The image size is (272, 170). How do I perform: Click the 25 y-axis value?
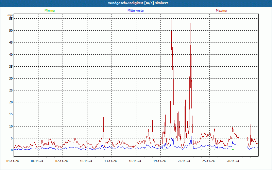[11, 90]
